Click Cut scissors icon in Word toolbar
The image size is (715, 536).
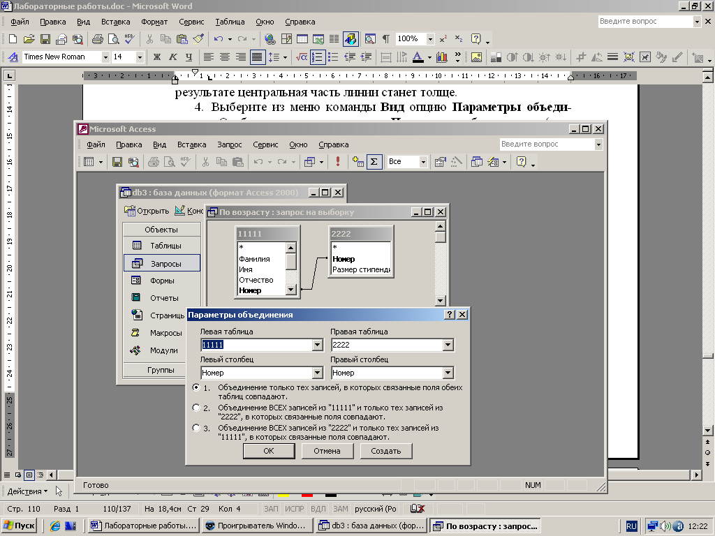tap(149, 39)
